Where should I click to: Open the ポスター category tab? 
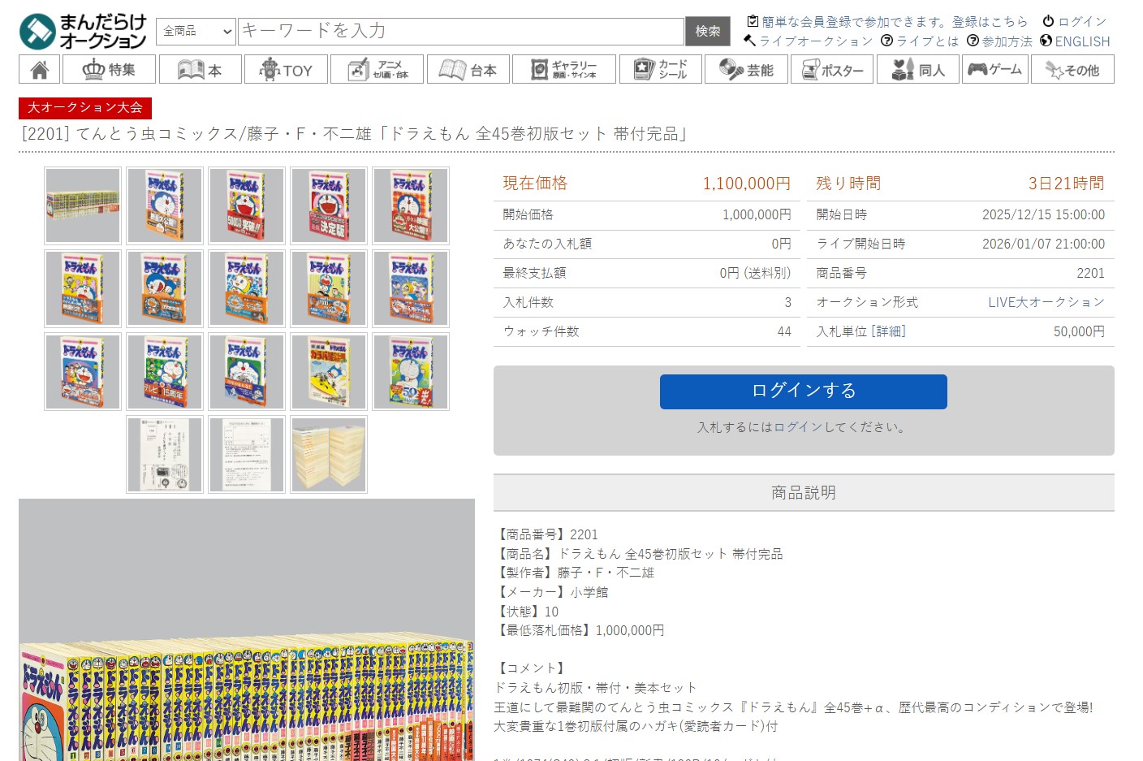[x=831, y=70]
